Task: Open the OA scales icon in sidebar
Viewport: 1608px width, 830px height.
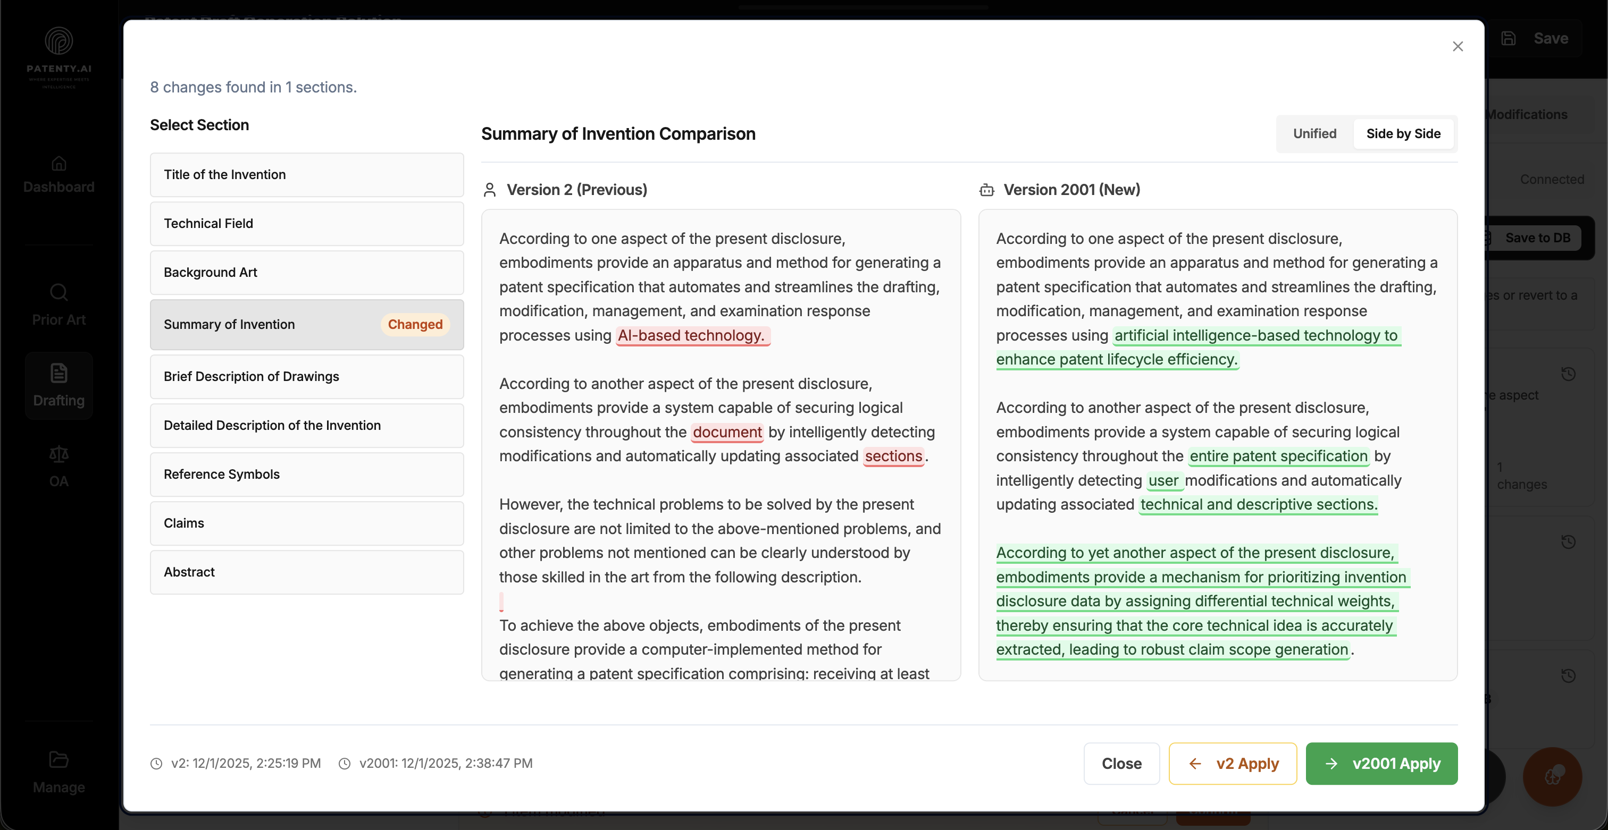Action: coord(58,454)
